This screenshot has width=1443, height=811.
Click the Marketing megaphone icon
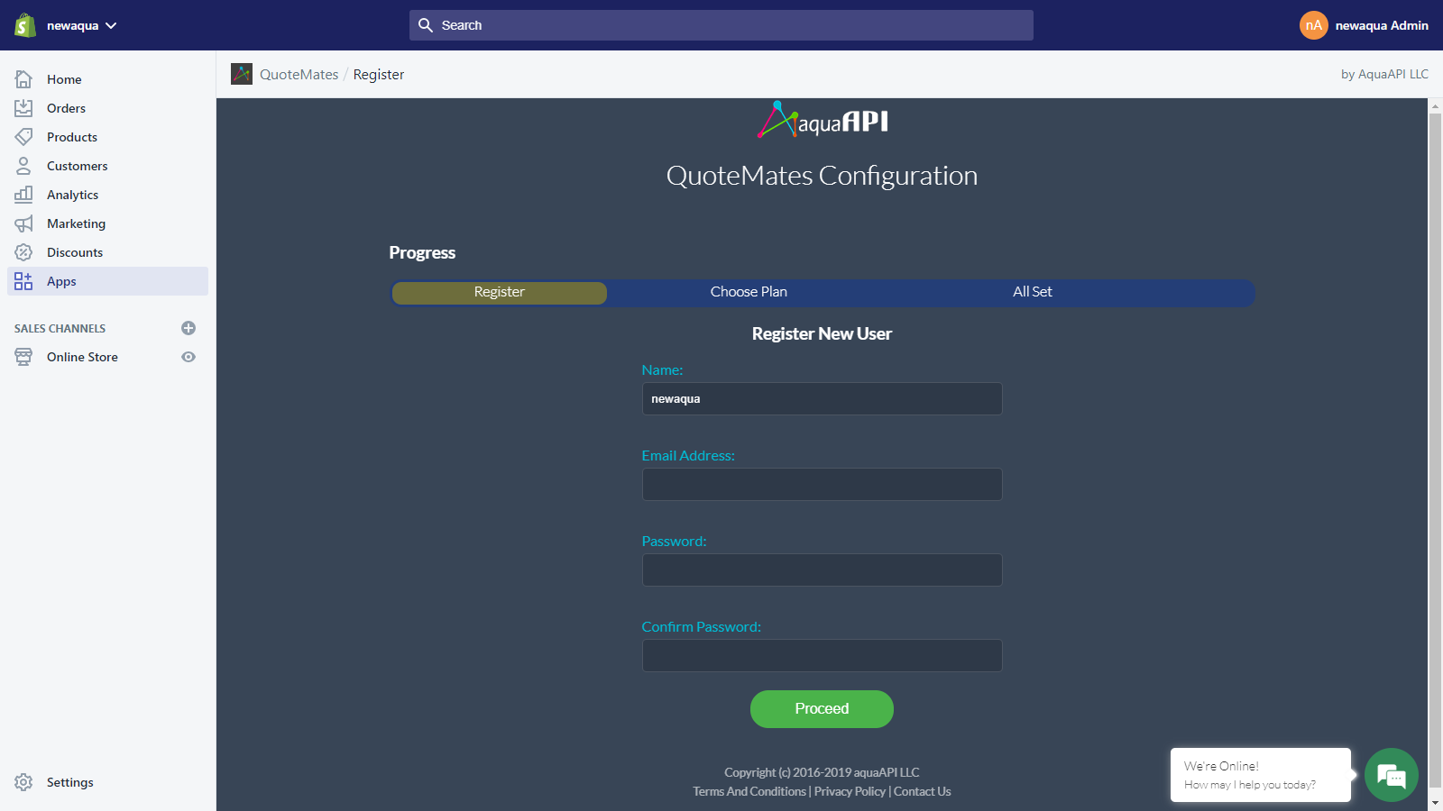(23, 223)
